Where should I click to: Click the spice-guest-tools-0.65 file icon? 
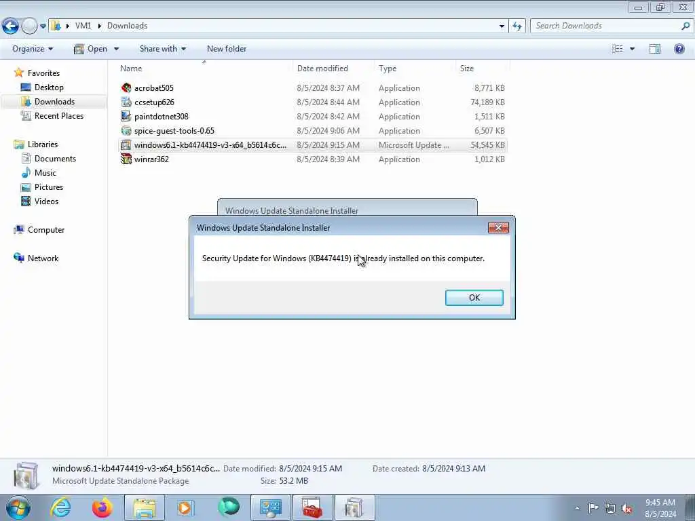126,131
